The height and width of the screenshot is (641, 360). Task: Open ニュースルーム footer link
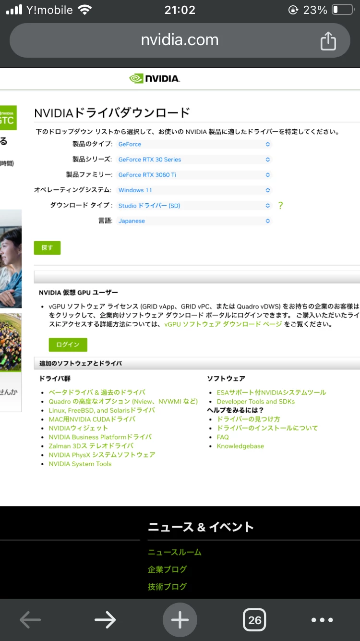tap(175, 553)
